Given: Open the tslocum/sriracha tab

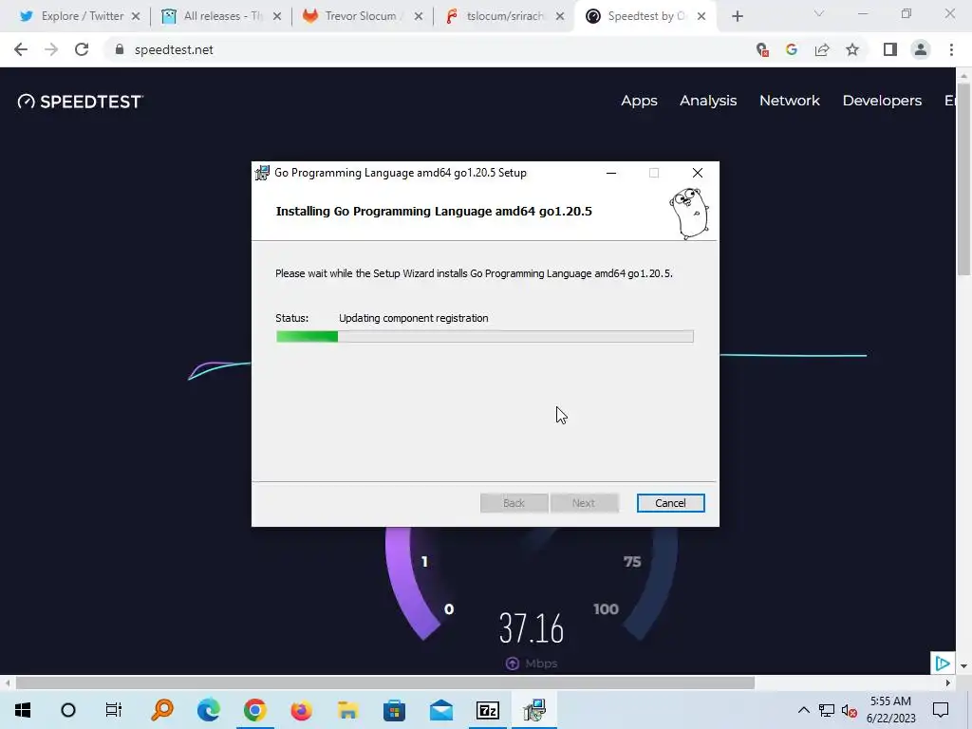Looking at the screenshot, I should pyautogui.click(x=495, y=16).
